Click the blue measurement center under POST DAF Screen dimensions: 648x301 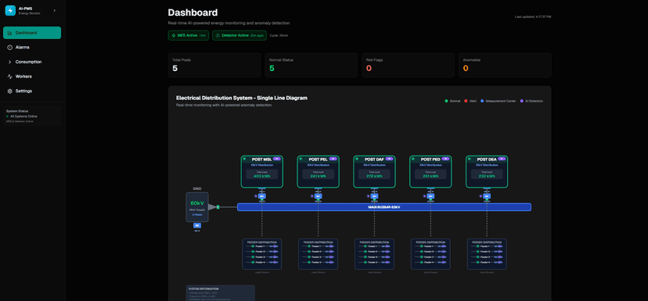coord(374,196)
